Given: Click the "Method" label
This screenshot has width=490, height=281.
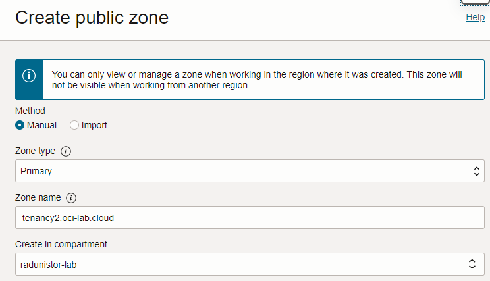Looking at the screenshot, I should (30, 111).
